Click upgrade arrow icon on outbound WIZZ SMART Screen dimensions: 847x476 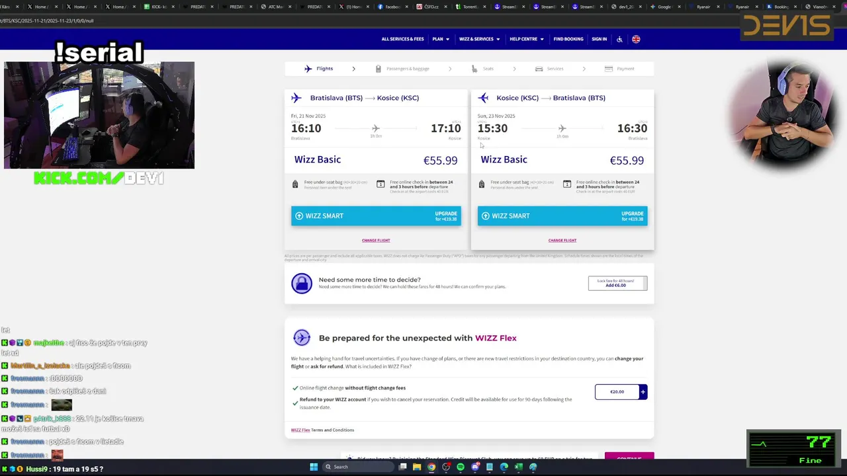[x=299, y=216]
